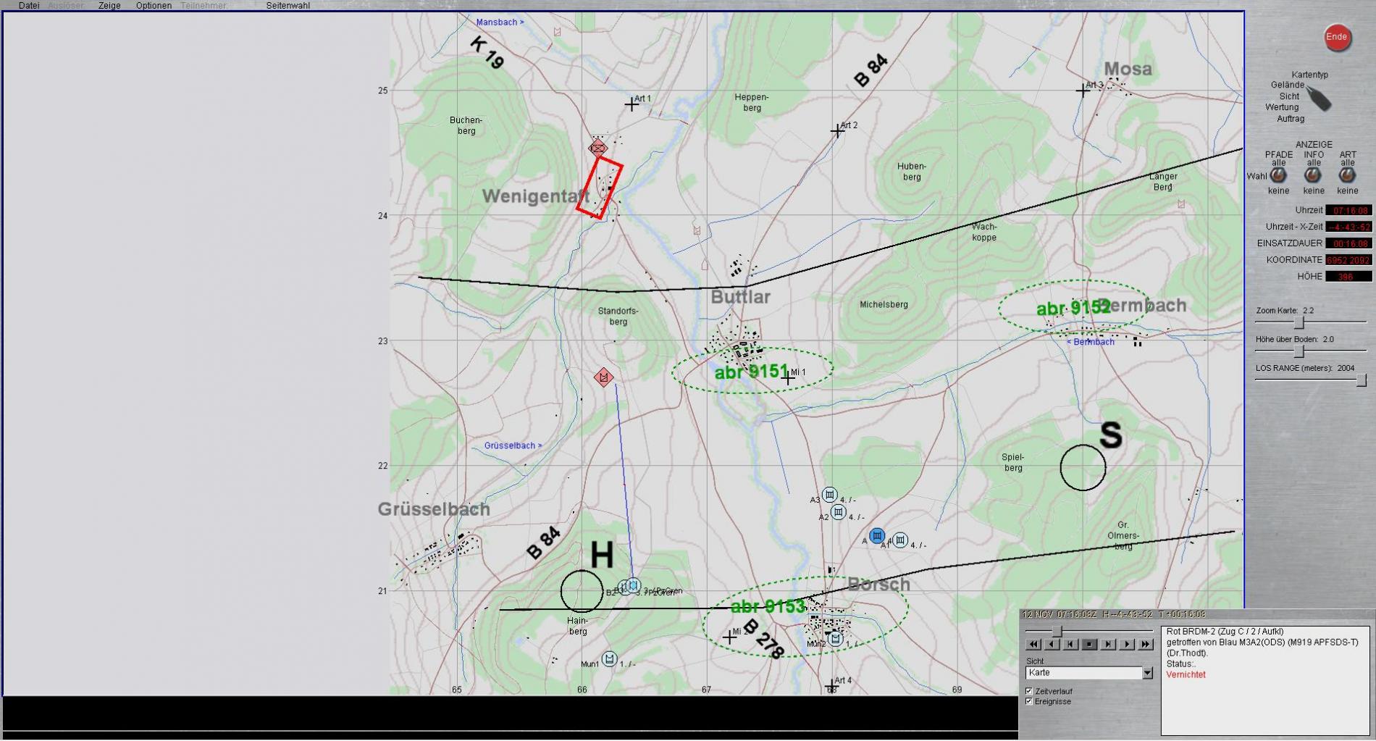Select the red unit marker near Standorfsberg
This screenshot has width=1376, height=741.
[x=603, y=377]
